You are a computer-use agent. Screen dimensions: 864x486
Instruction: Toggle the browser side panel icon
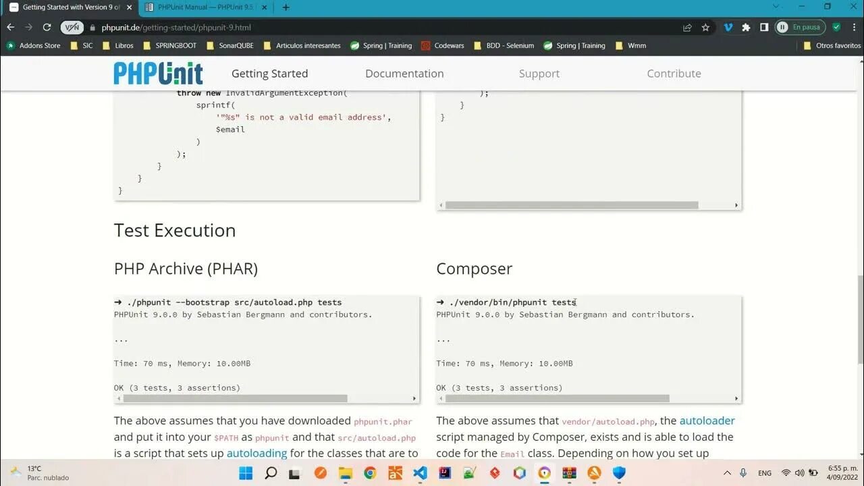click(x=764, y=28)
